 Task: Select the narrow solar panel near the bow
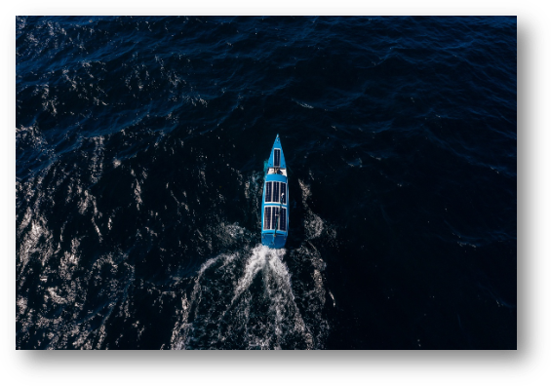pos(277,157)
